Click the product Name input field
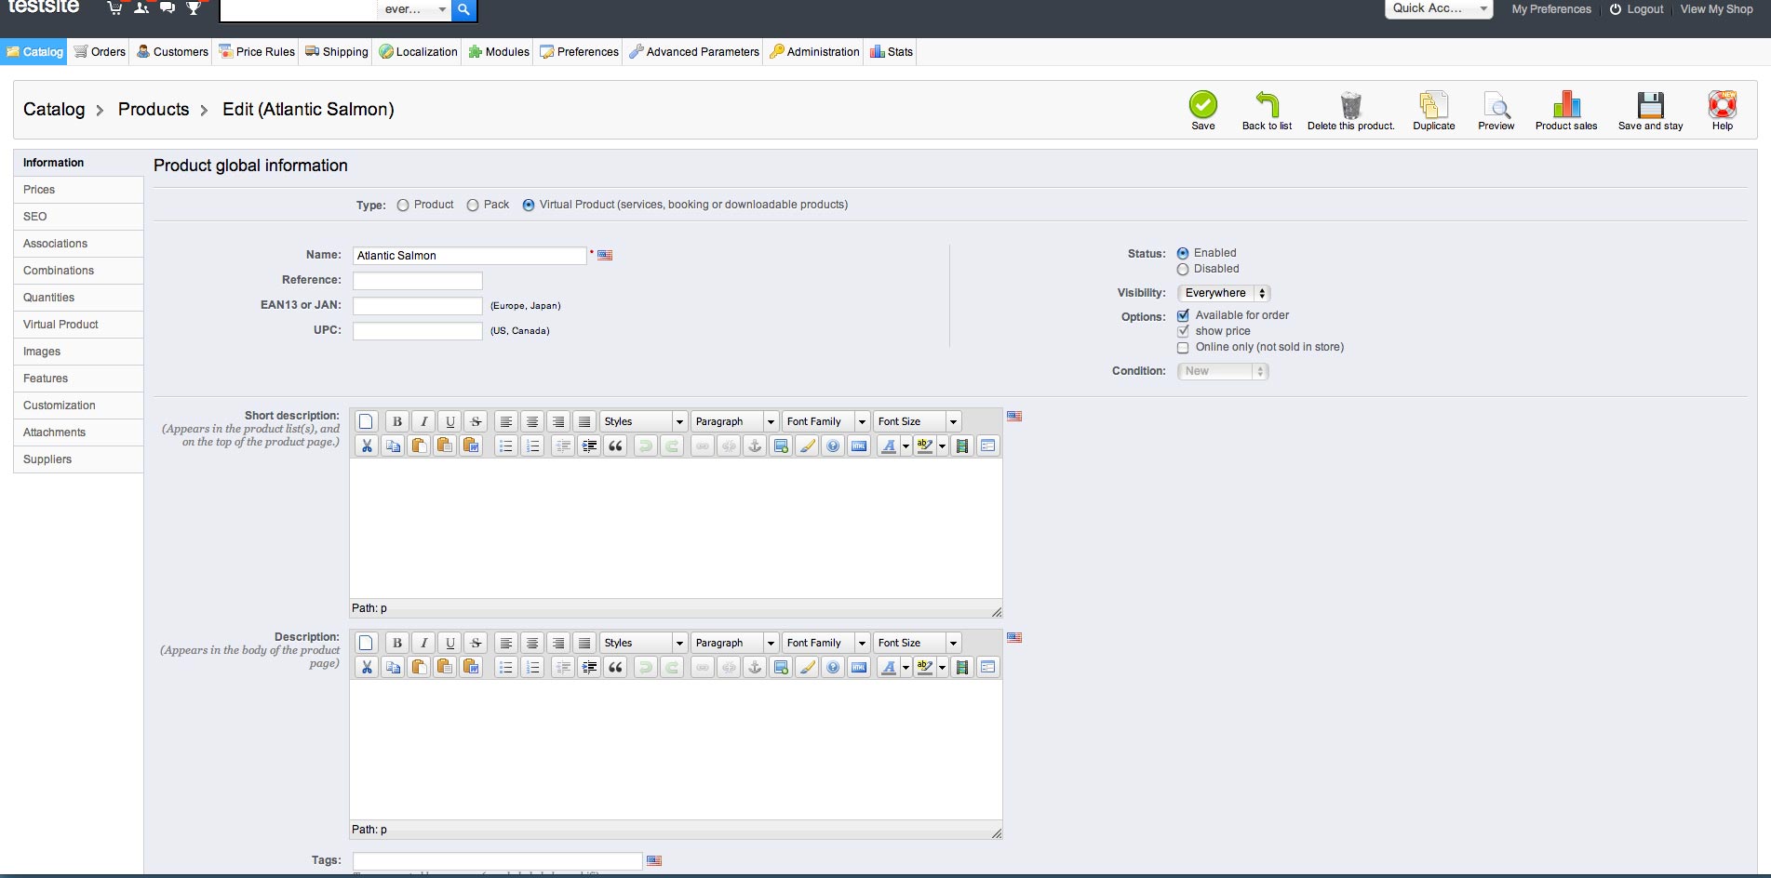The width and height of the screenshot is (1771, 878). (470, 256)
